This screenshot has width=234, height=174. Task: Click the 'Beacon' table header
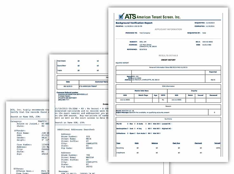[168, 106]
